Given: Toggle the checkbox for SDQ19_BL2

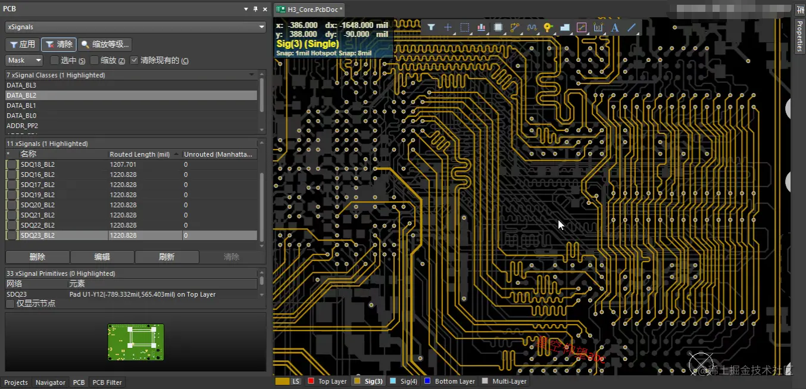Looking at the screenshot, I should (12, 195).
